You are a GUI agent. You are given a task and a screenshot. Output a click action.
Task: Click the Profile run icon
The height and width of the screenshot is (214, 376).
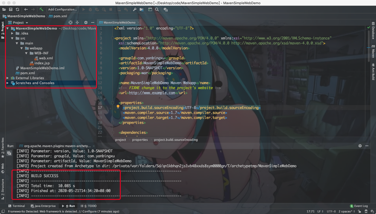click(x=104, y=9)
